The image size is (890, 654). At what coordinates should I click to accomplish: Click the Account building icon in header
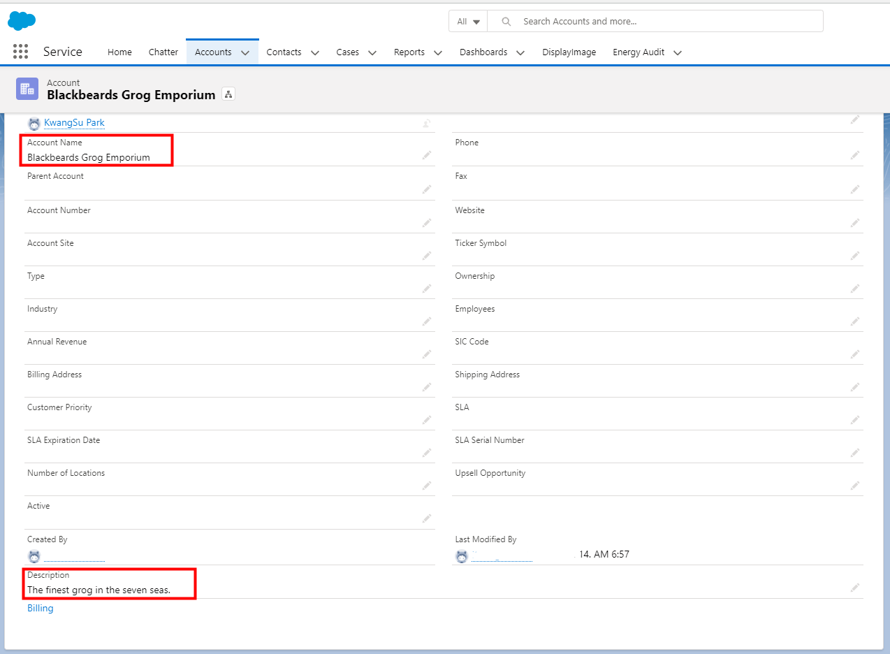(27, 89)
